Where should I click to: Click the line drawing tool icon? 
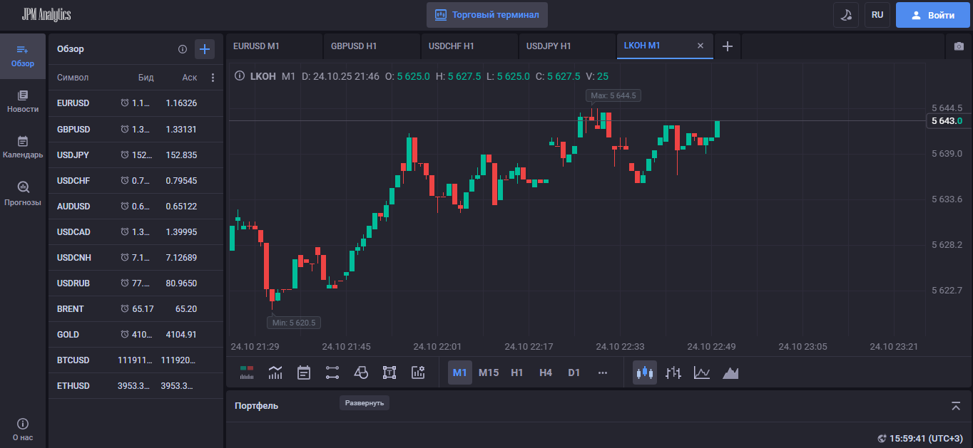pyautogui.click(x=332, y=373)
